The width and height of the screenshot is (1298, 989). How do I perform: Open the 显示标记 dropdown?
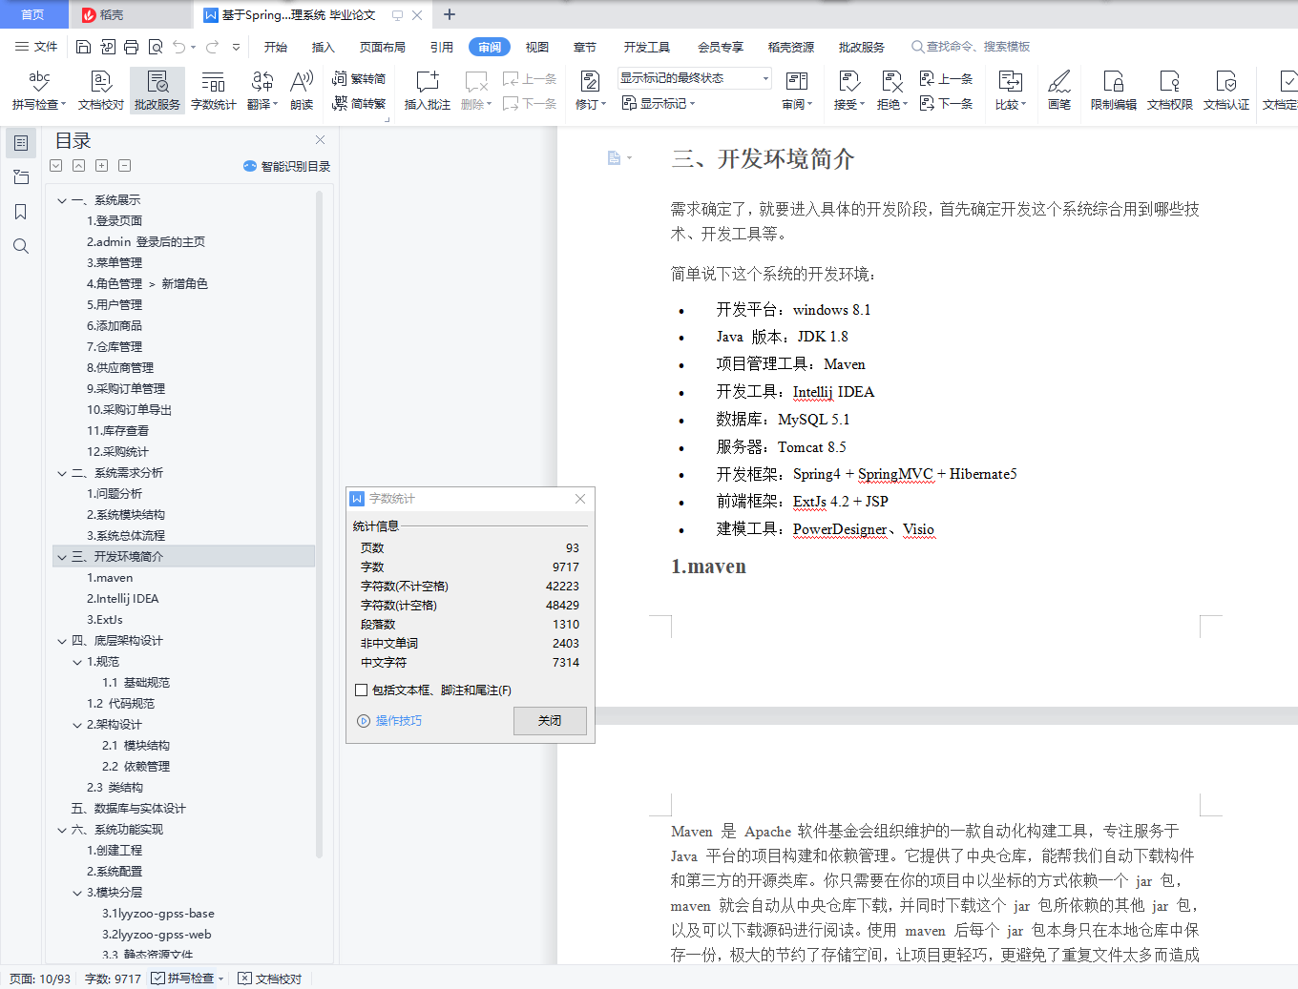659,103
